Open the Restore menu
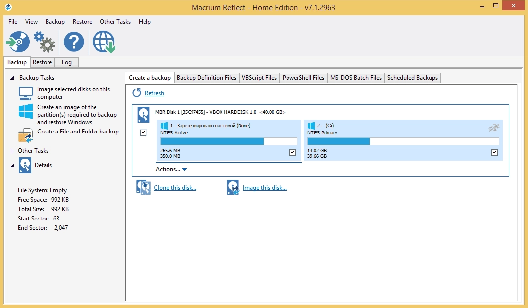The height and width of the screenshot is (308, 528). pyautogui.click(x=82, y=22)
